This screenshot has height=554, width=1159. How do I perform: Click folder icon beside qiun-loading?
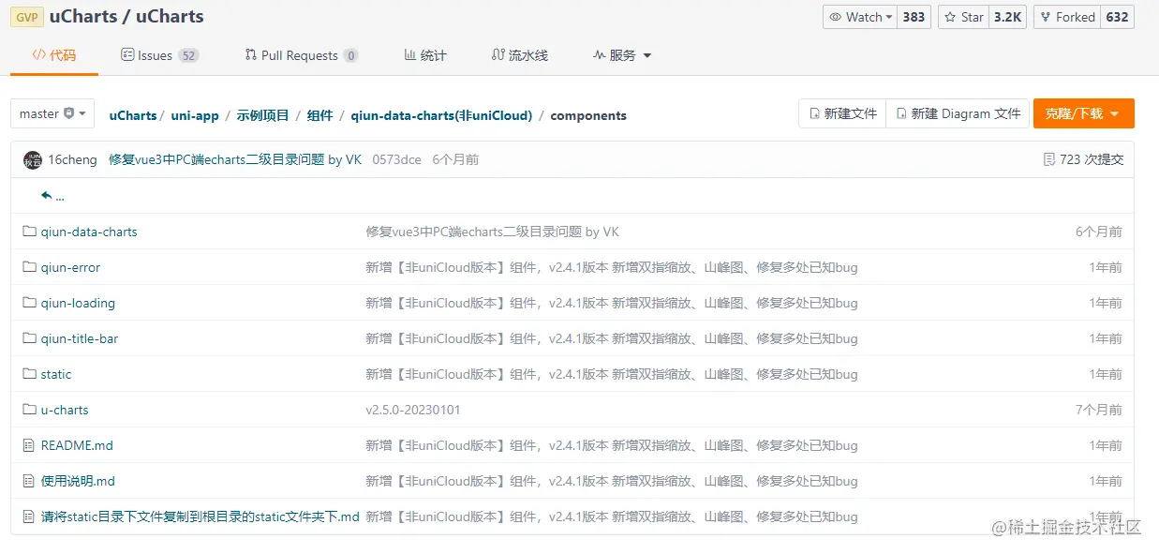pyautogui.click(x=29, y=303)
